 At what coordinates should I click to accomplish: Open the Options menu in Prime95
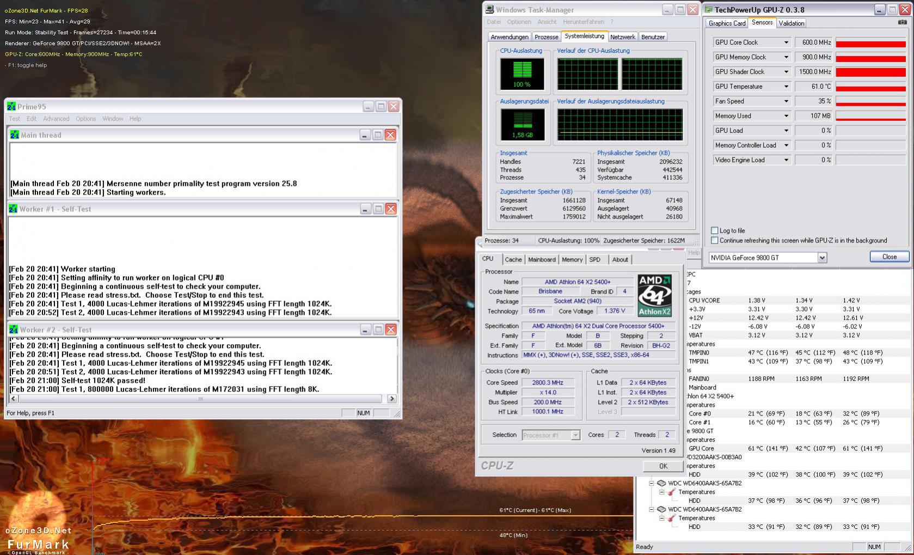point(85,119)
